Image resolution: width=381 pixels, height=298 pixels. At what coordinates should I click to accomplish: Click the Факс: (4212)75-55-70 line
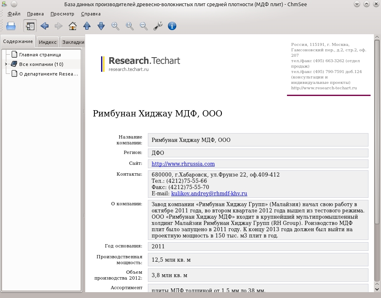[180, 187]
